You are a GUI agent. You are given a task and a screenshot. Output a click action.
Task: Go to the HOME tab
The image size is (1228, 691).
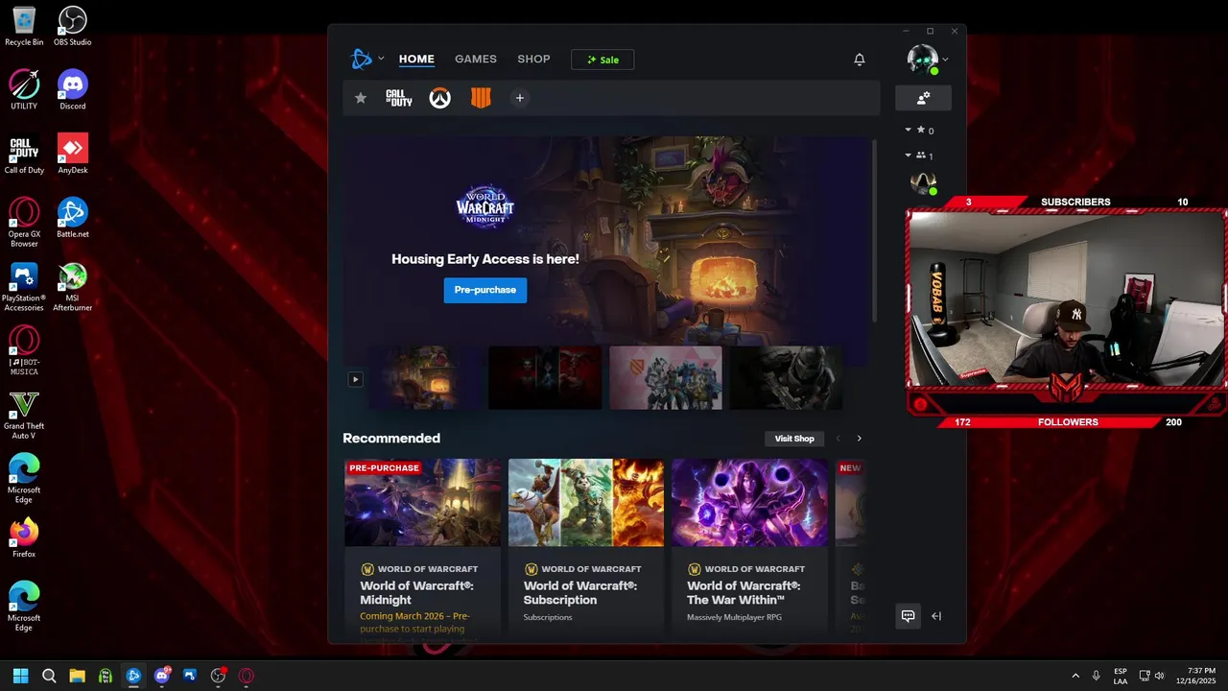click(x=416, y=60)
